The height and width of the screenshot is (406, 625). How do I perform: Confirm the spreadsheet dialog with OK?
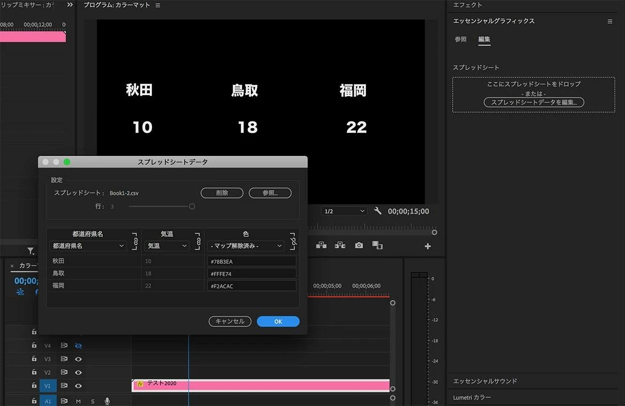[x=278, y=321]
